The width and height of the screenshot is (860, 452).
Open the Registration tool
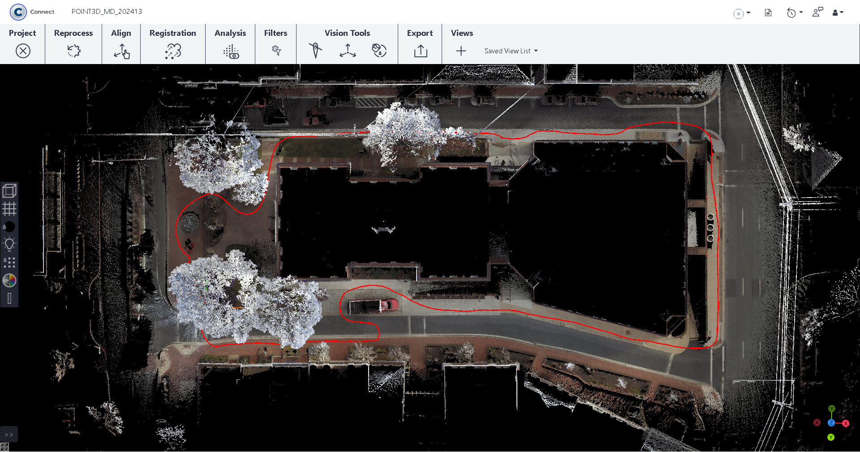point(173,51)
